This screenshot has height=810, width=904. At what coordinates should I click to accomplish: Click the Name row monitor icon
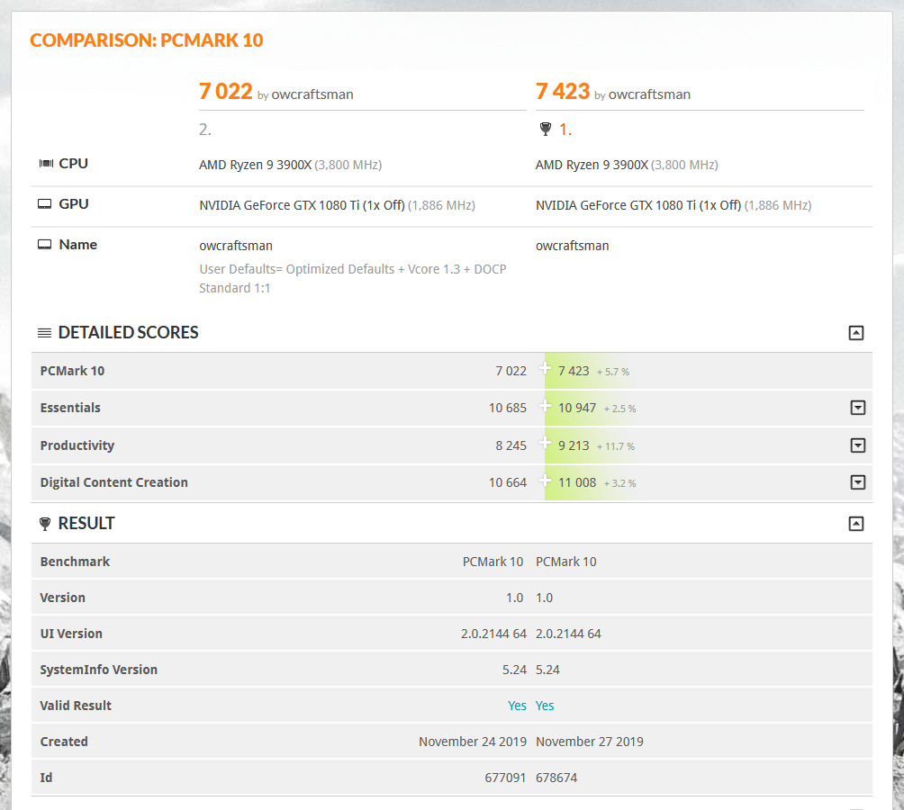tap(44, 244)
